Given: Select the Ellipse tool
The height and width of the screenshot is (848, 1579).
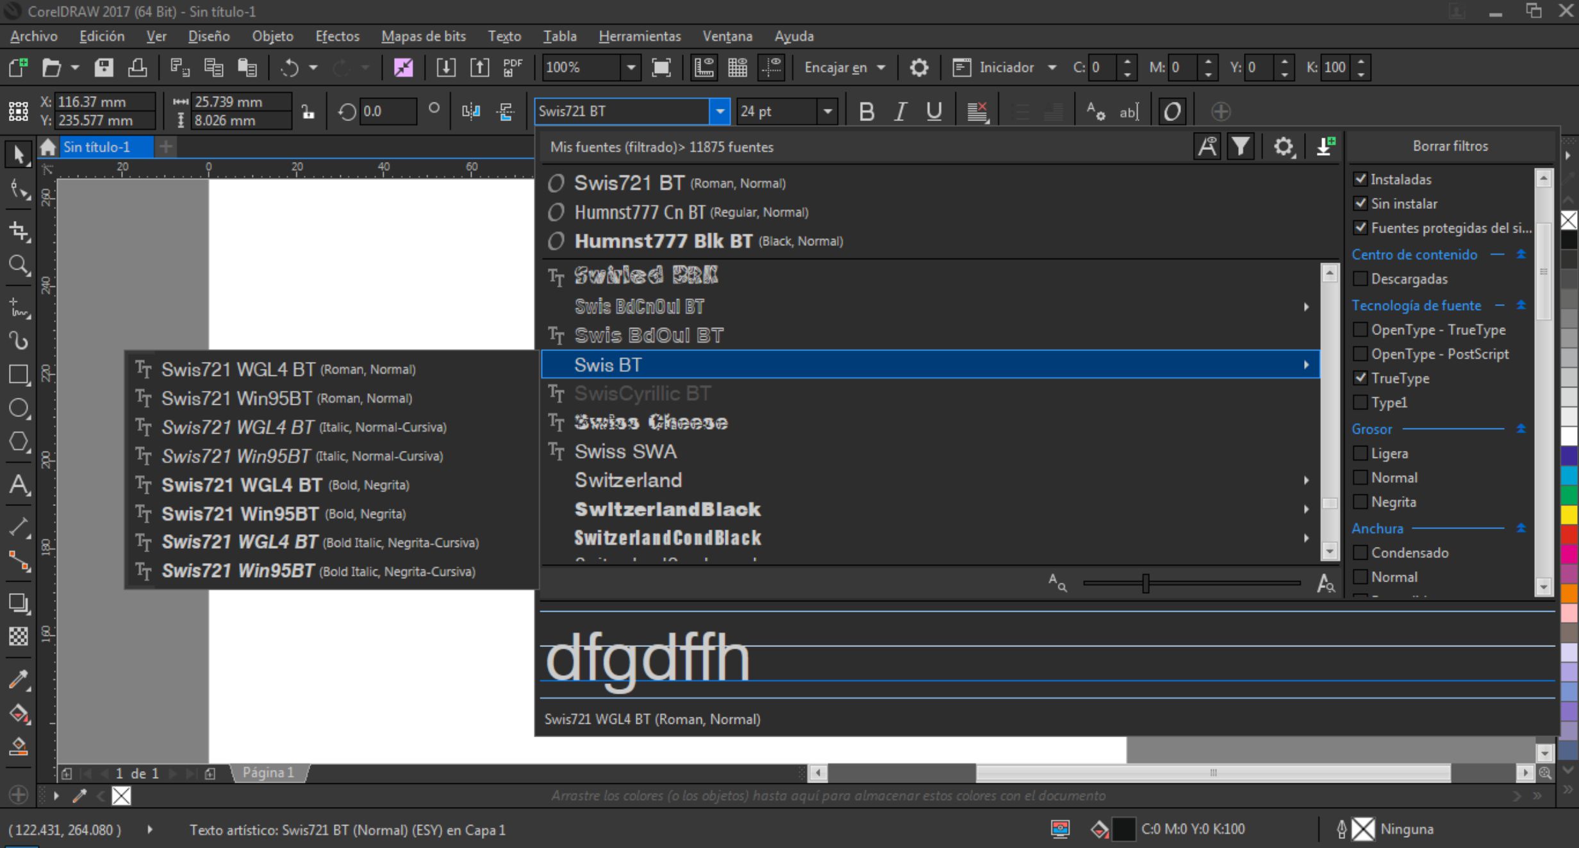Looking at the screenshot, I should coord(18,408).
